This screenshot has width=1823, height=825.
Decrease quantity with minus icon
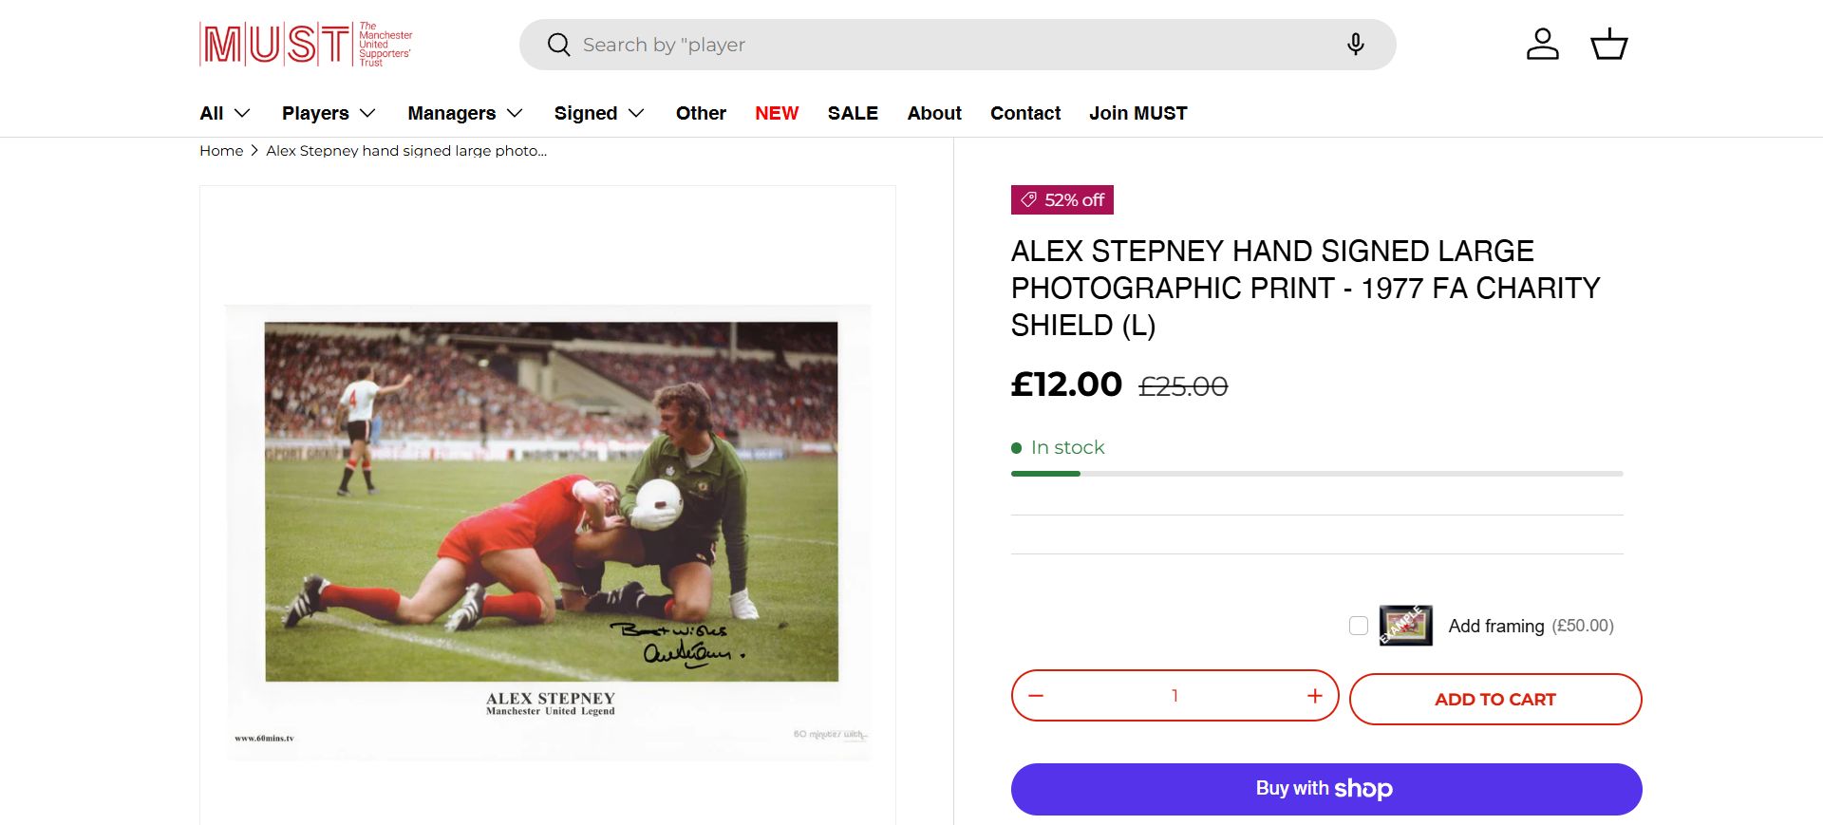pyautogui.click(x=1036, y=696)
